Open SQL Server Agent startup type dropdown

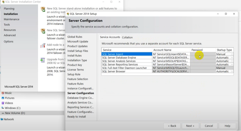point(232,54)
